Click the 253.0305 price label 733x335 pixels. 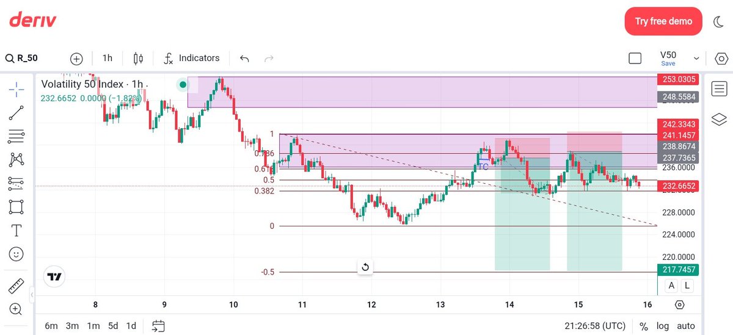coord(678,79)
